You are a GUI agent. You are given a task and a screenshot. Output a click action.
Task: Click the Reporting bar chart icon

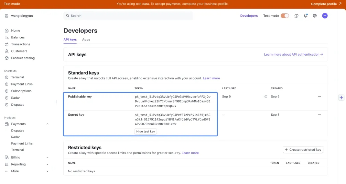tap(7, 164)
